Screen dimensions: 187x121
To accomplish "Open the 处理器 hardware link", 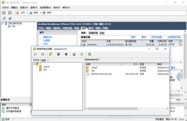I will (46, 41).
